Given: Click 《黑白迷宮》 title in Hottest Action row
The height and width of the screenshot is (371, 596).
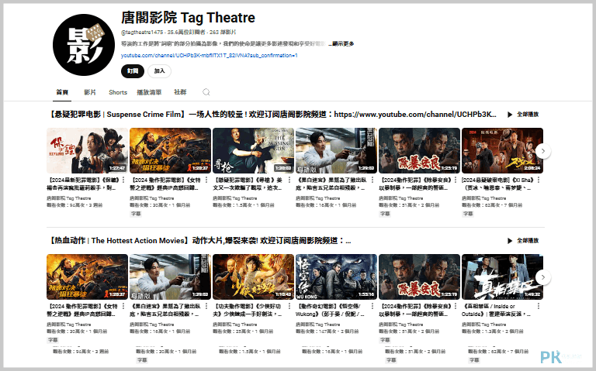Looking at the screenshot, I should click(166, 311).
